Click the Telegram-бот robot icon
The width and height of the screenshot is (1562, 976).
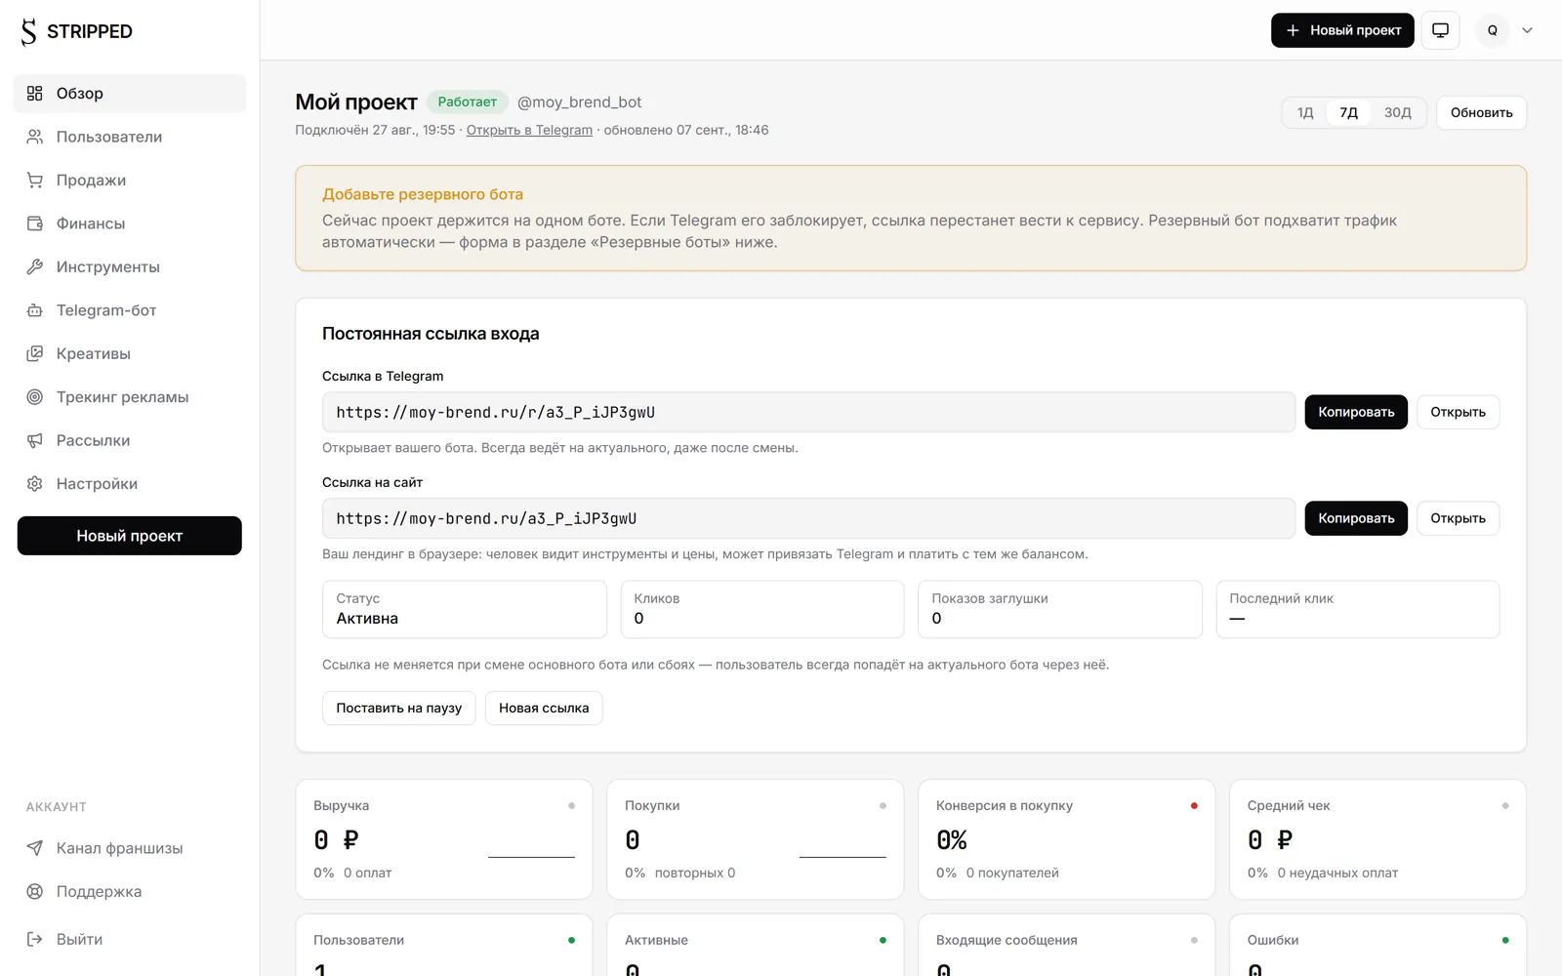(x=35, y=310)
